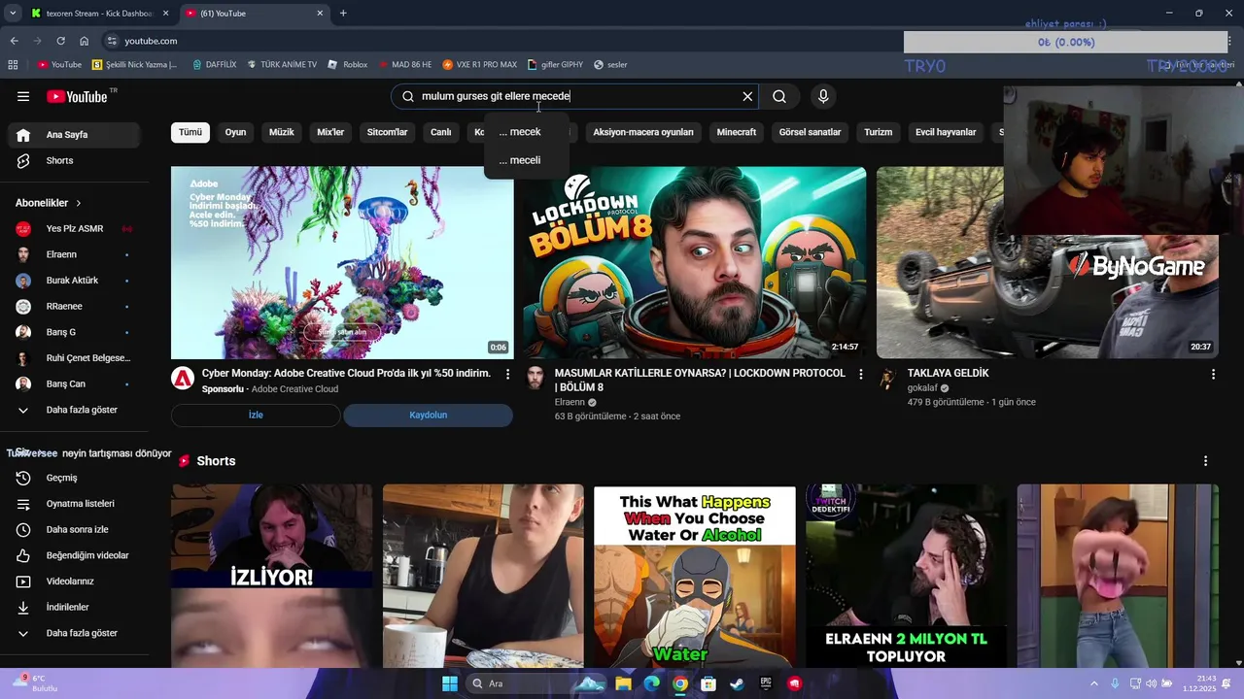Open browser home page button
The width and height of the screenshot is (1244, 699).
point(85,41)
